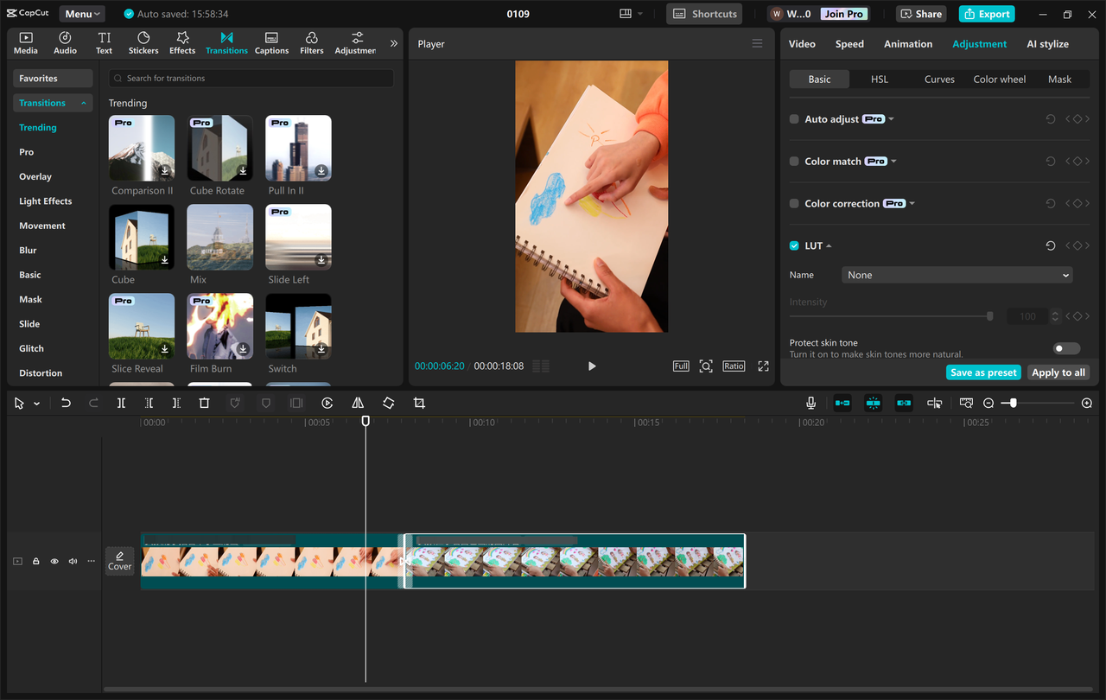Expand the Color match options
The image size is (1106, 700).
click(894, 161)
